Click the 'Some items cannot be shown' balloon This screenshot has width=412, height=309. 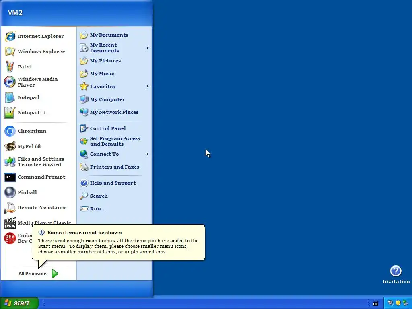[118, 242]
